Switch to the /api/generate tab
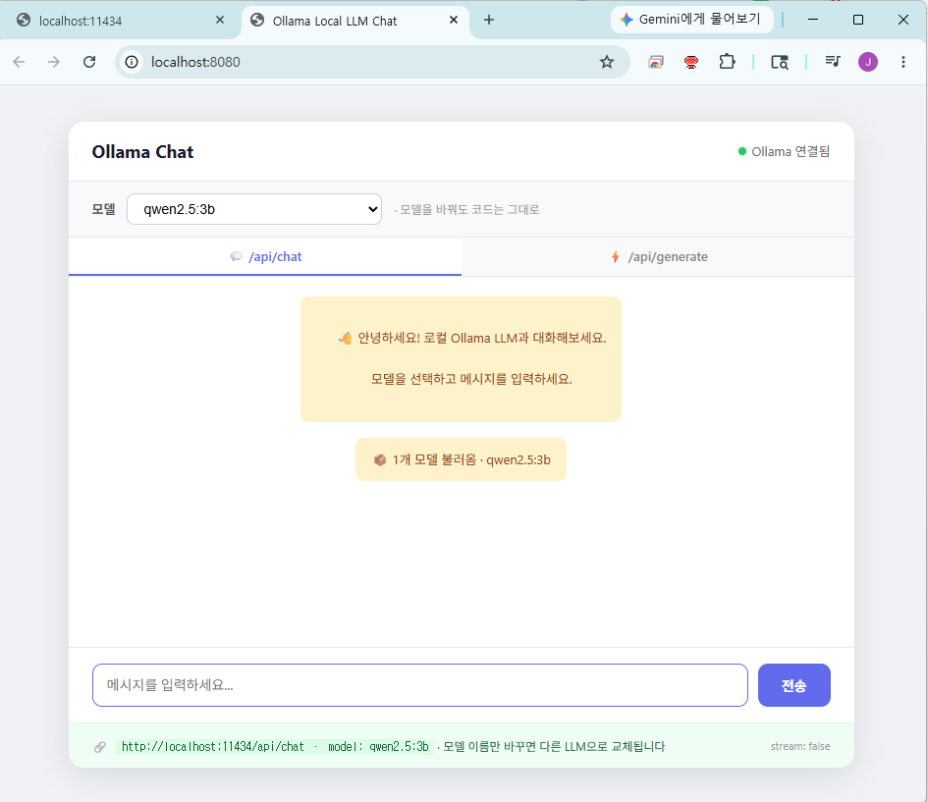The height and width of the screenshot is (802, 928). pos(658,256)
